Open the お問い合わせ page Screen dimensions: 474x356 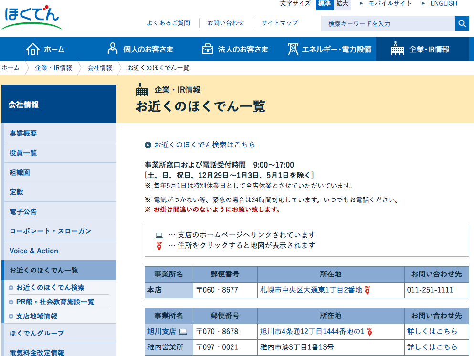point(225,23)
